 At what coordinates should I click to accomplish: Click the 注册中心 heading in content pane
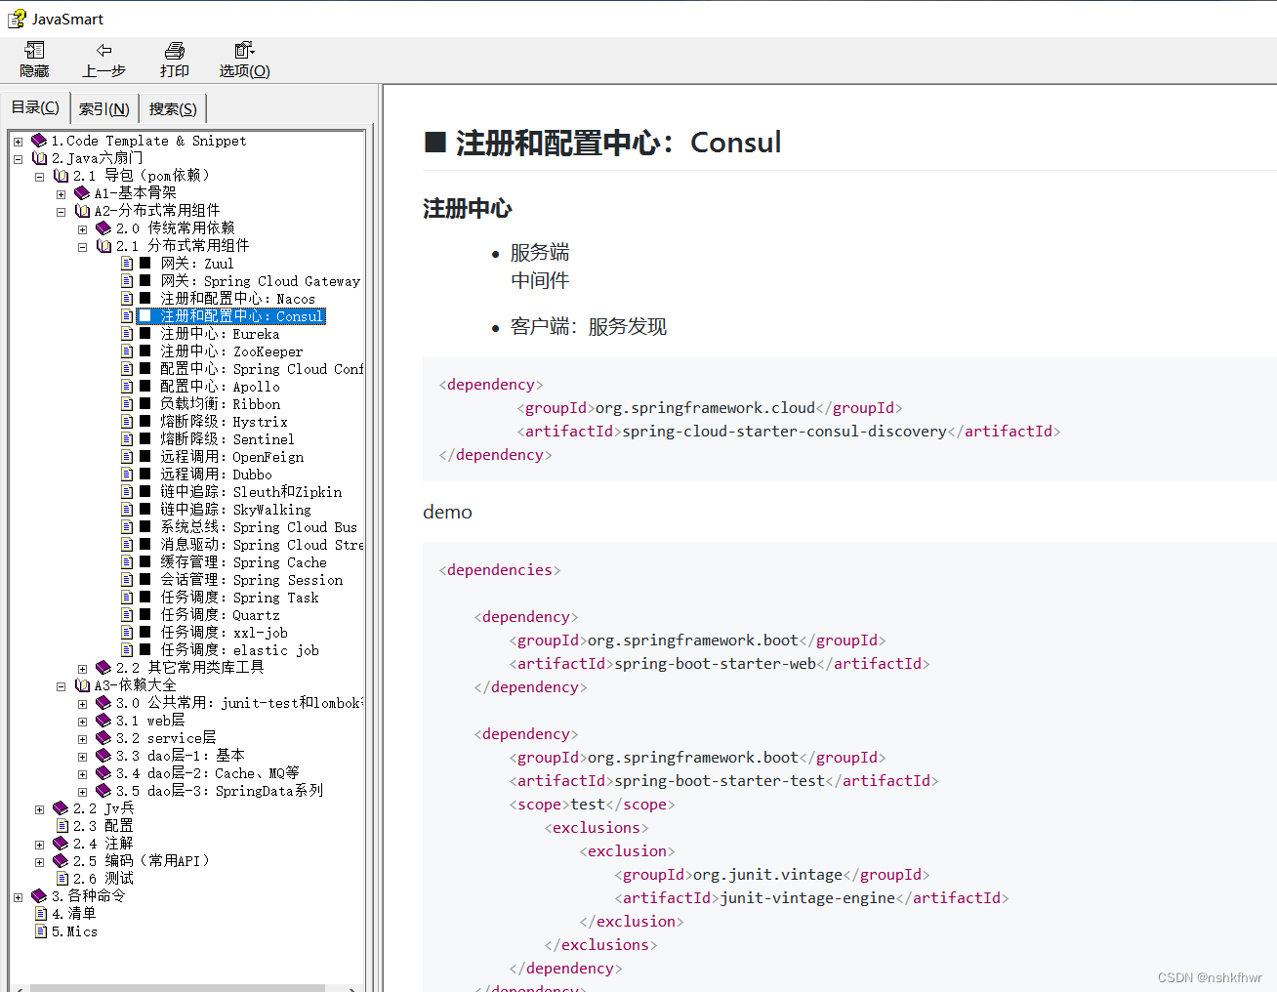(x=467, y=208)
